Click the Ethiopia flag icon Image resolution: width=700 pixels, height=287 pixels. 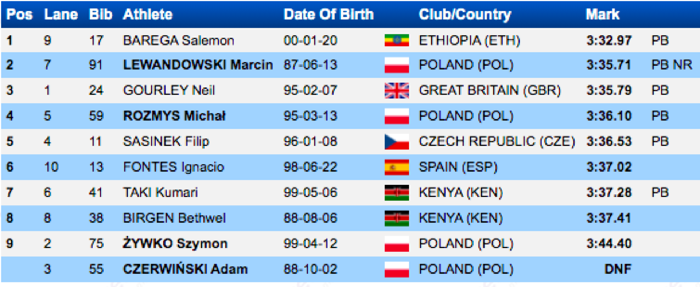(x=397, y=40)
